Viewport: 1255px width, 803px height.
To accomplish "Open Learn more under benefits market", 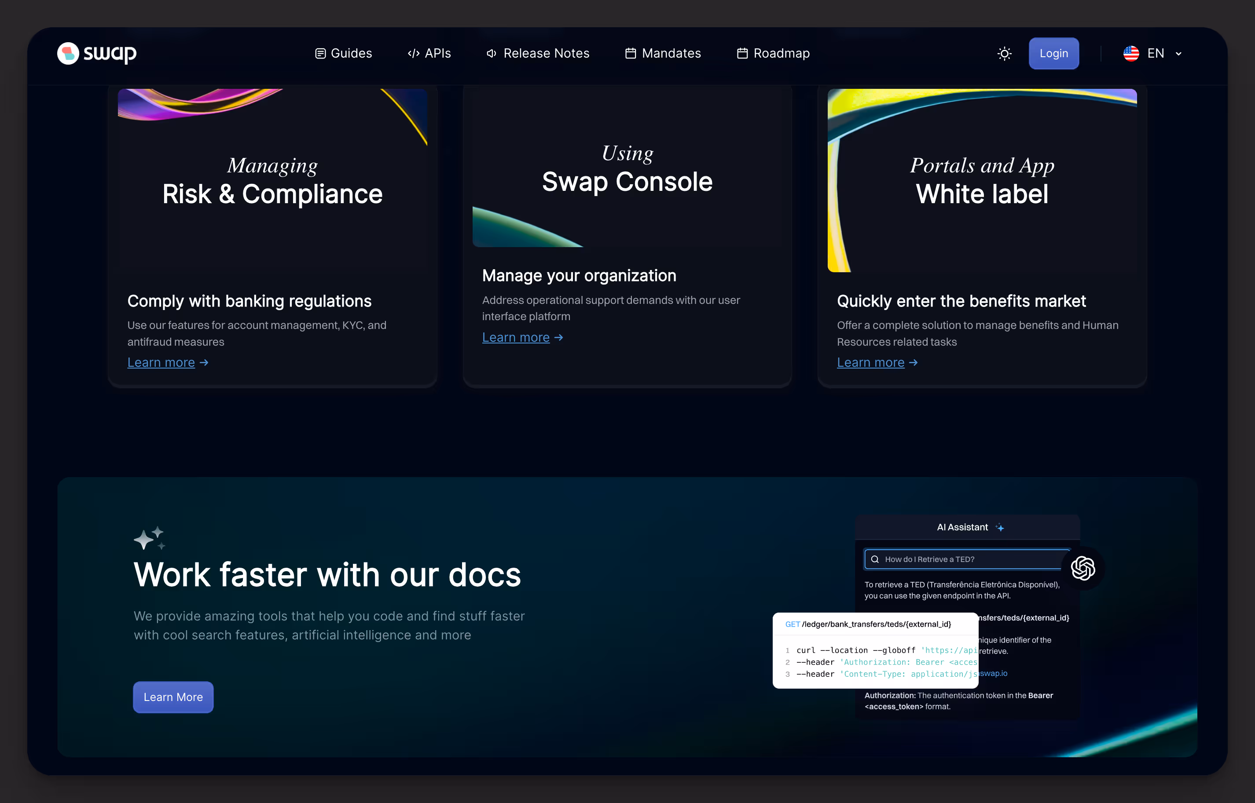I will [870, 362].
